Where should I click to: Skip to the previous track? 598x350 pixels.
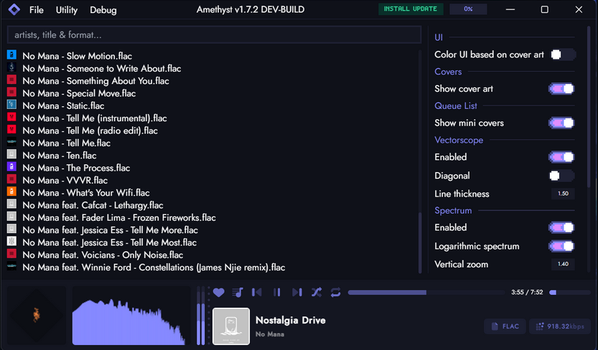click(257, 293)
